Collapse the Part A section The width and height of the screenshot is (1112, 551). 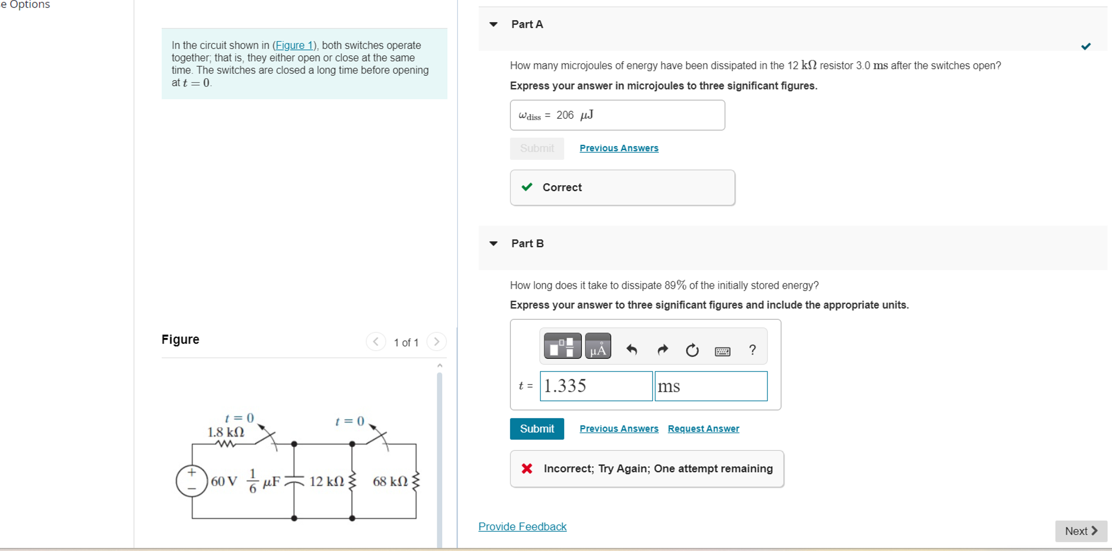click(x=494, y=24)
